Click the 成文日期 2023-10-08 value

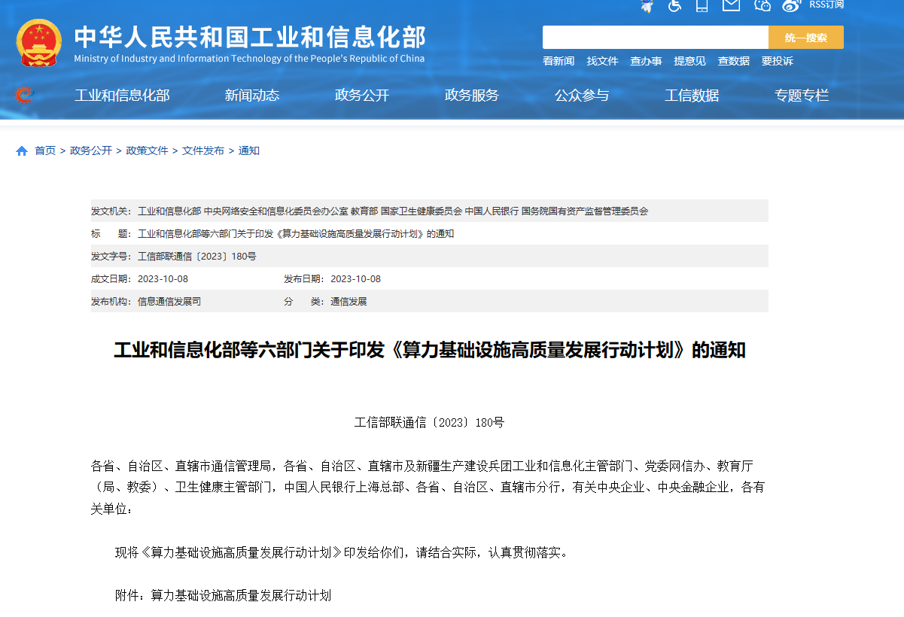(x=163, y=279)
